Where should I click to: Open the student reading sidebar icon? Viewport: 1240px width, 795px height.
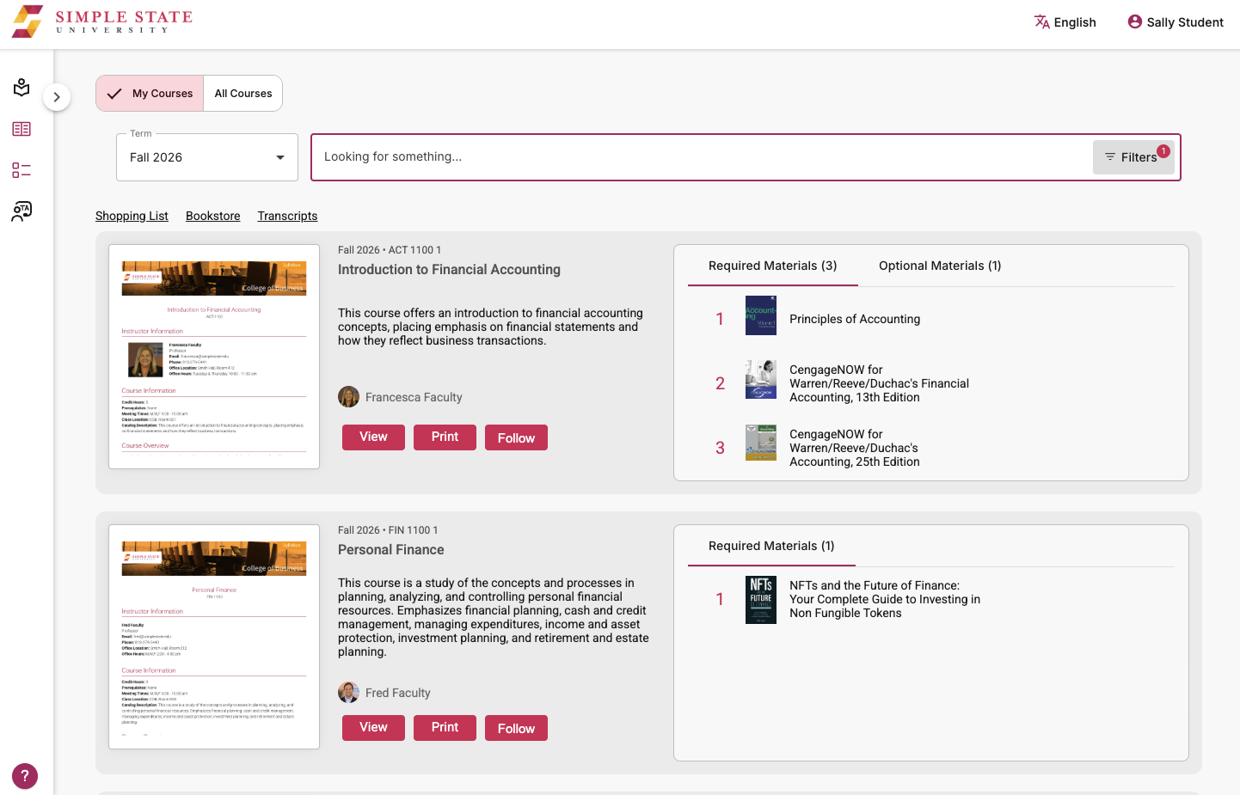point(21,88)
